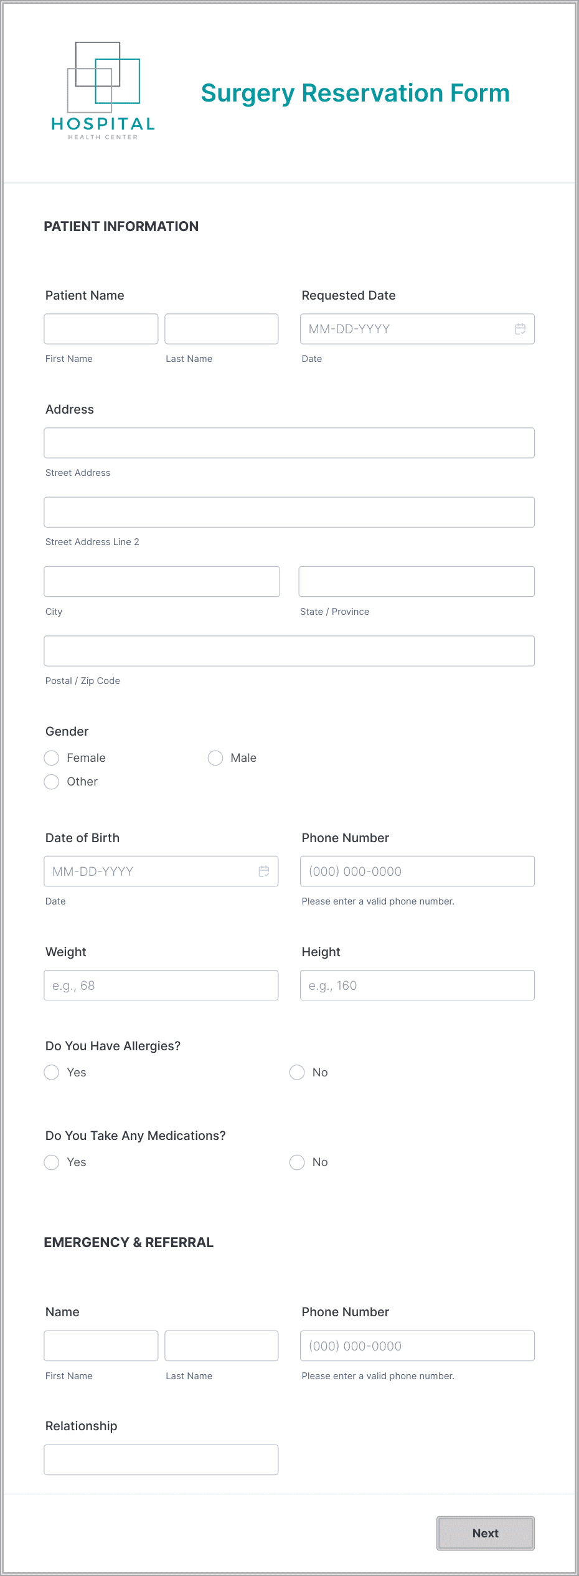Click the City input field
579x1576 pixels.
[x=162, y=581]
